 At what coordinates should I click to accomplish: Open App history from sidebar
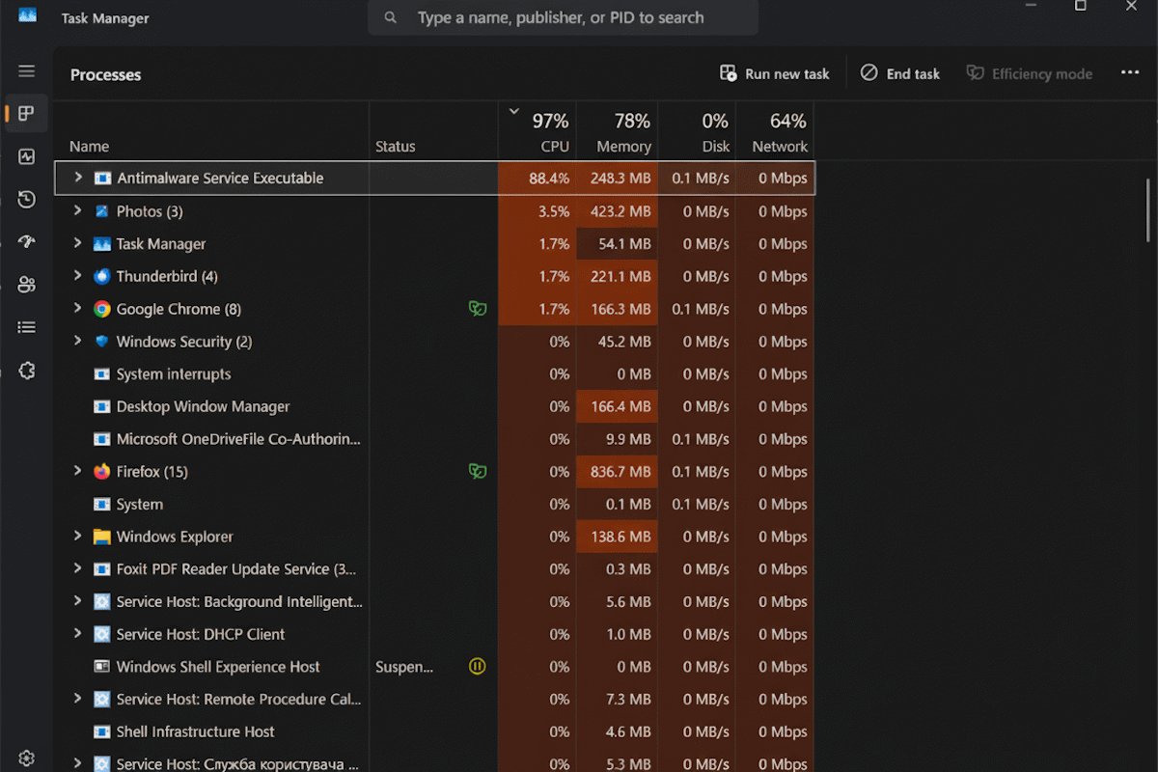click(26, 200)
